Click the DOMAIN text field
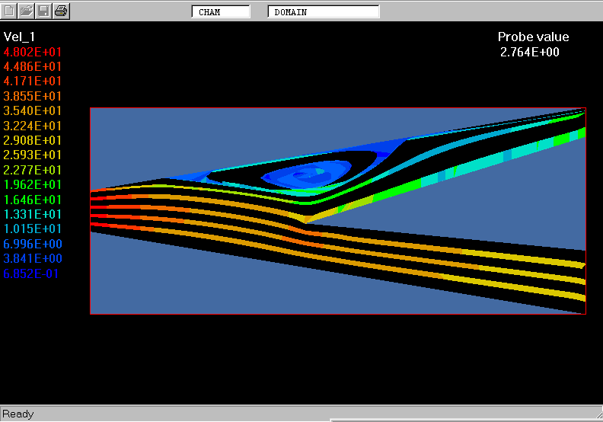This screenshot has height=422, width=603. tap(324, 12)
